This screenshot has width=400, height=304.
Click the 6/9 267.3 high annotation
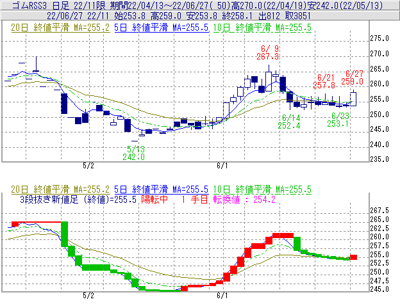pyautogui.click(x=268, y=52)
